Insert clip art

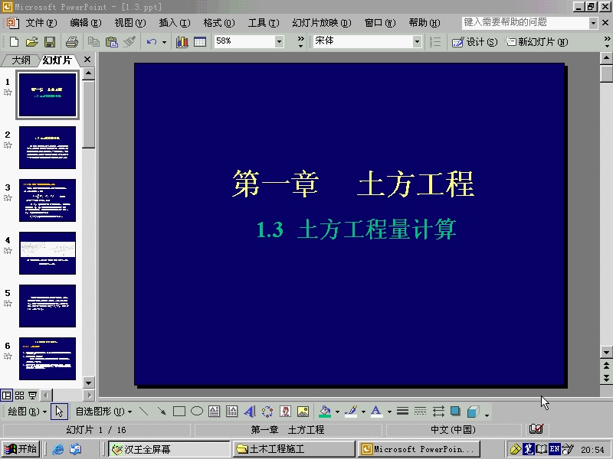click(285, 411)
